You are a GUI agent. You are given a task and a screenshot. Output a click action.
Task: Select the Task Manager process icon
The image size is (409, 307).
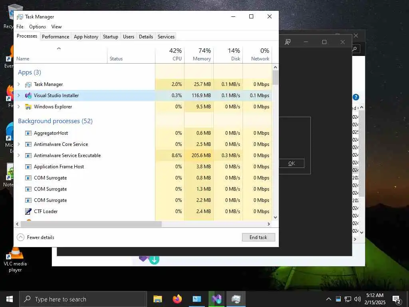coord(28,84)
